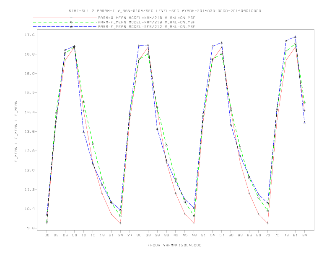332x256 pixels.
Task: Click the 57 forecast hour tick label
Action: click(x=222, y=235)
